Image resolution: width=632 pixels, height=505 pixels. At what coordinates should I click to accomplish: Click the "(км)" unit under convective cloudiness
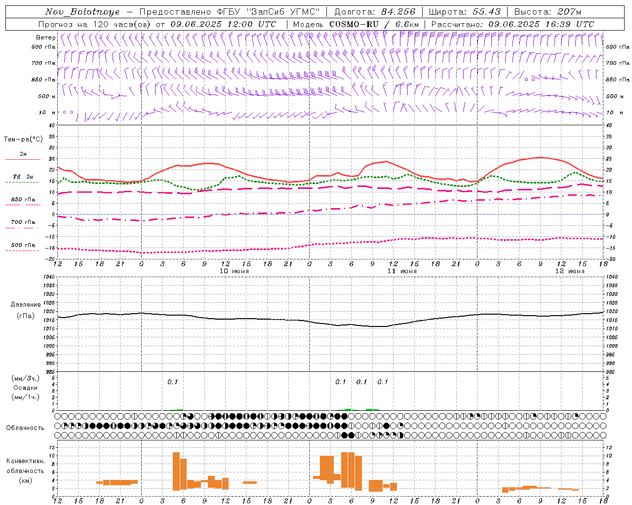click(26, 480)
